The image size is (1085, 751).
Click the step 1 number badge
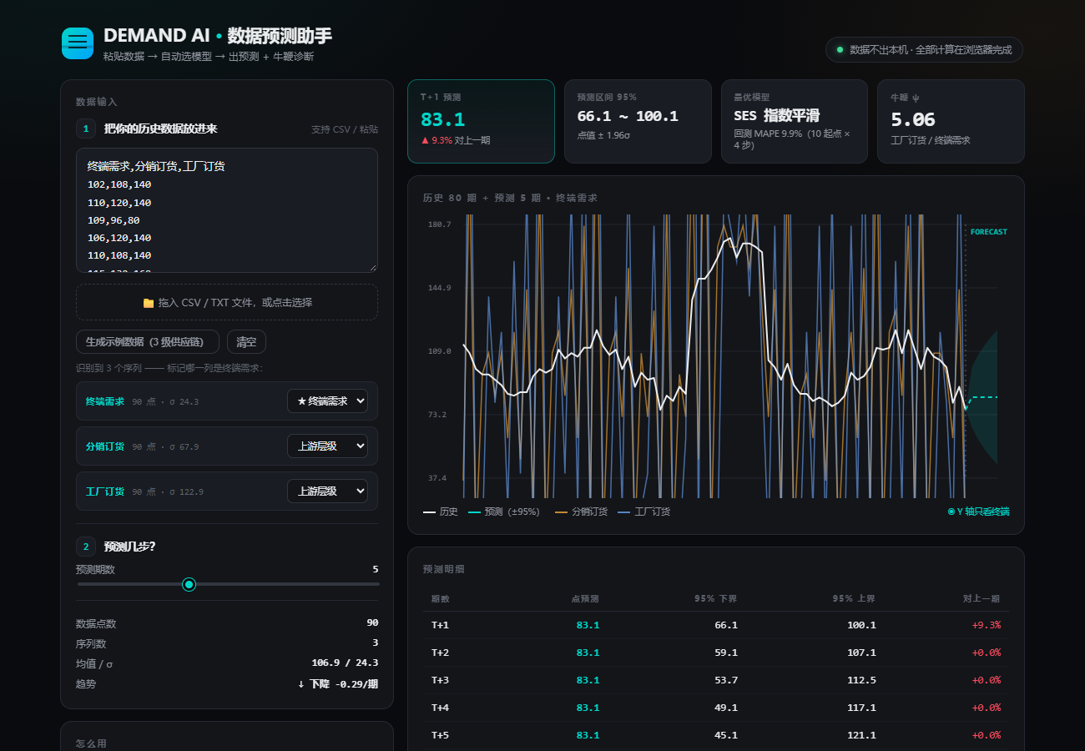point(85,129)
